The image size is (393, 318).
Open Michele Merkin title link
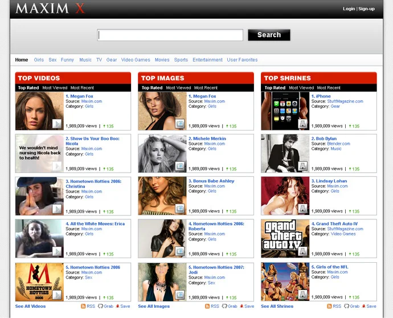tap(207, 138)
